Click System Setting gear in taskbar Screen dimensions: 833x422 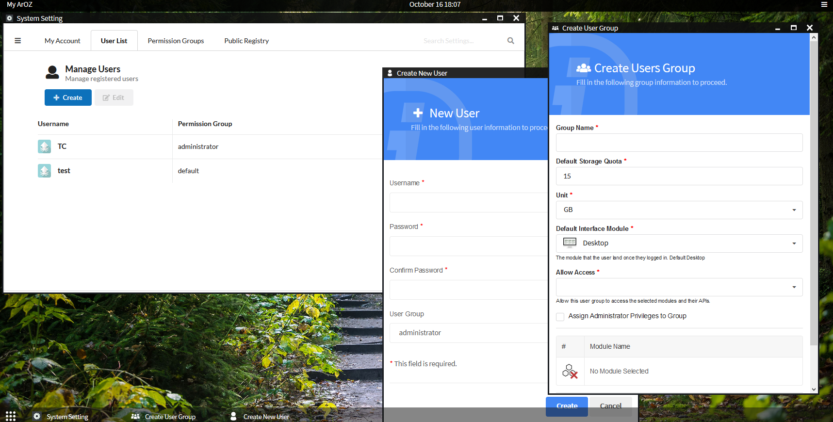[x=37, y=416]
